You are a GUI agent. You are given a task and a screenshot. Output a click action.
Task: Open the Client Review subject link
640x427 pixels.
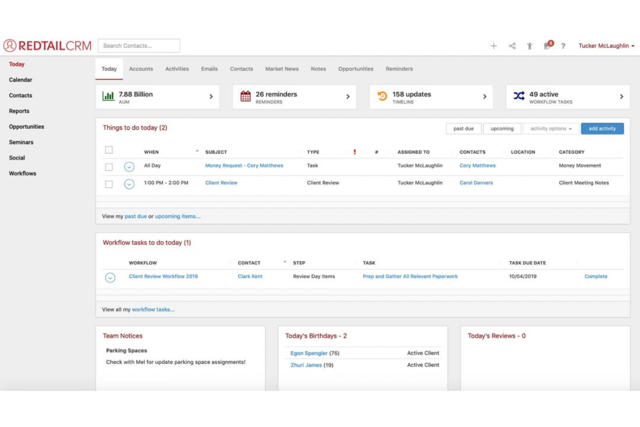(221, 183)
